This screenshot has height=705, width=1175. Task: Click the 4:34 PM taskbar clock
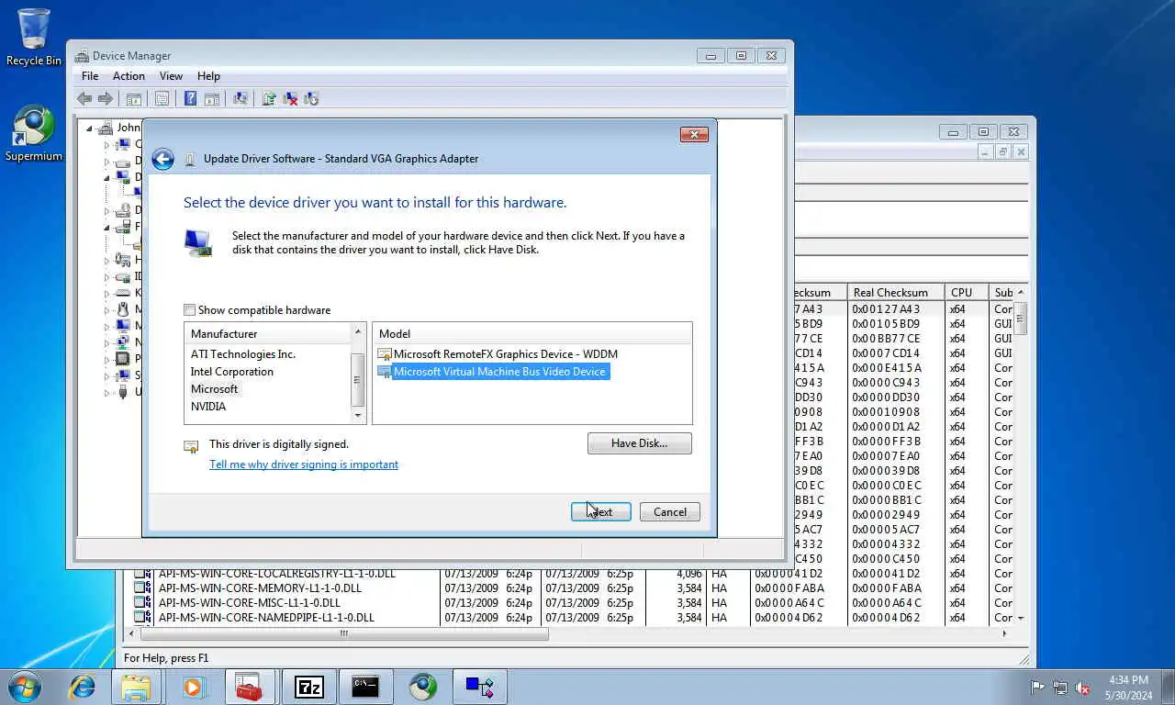[x=1128, y=687]
